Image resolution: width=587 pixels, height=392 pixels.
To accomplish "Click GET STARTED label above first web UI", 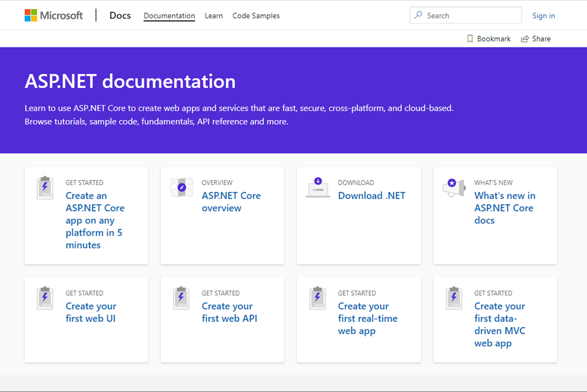I will [85, 293].
